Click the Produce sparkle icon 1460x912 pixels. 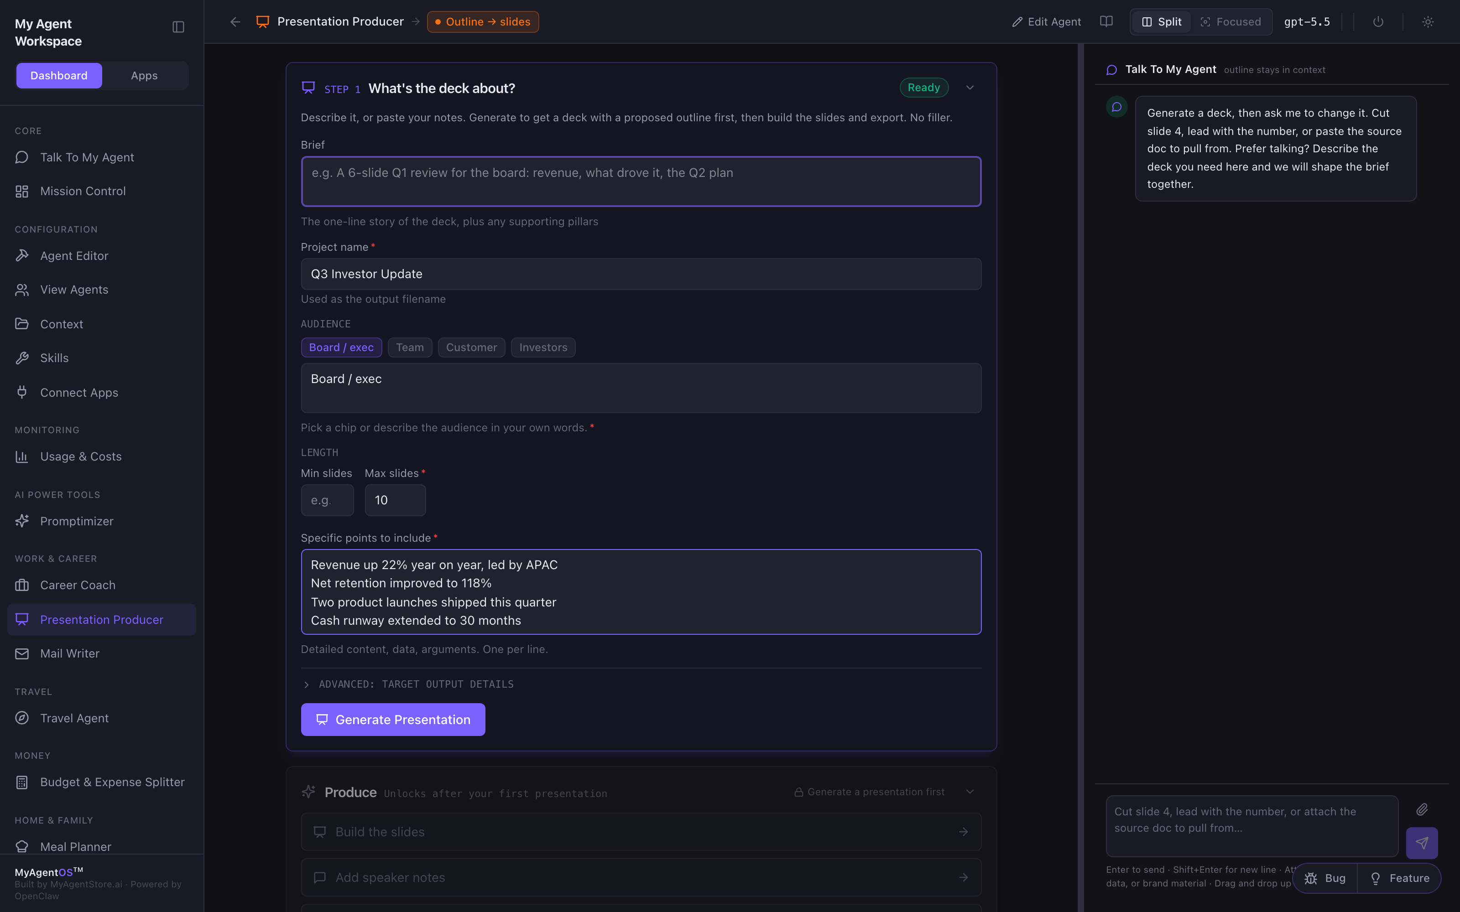pyautogui.click(x=308, y=792)
